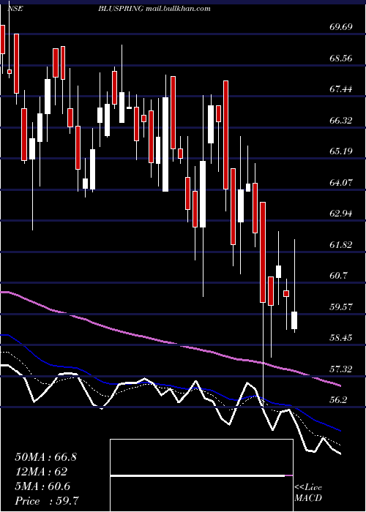Screen dimensions: 366x512
Task: Click the 5MA : 60.6 readout
Action: [42, 486]
